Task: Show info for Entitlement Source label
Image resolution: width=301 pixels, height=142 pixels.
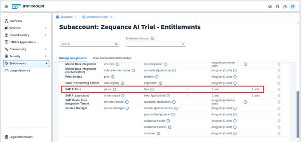Action: pos(152,38)
